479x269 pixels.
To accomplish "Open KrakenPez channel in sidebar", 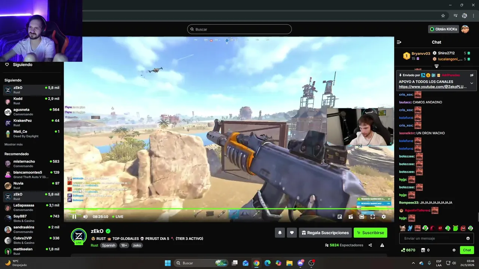I will click(32, 123).
